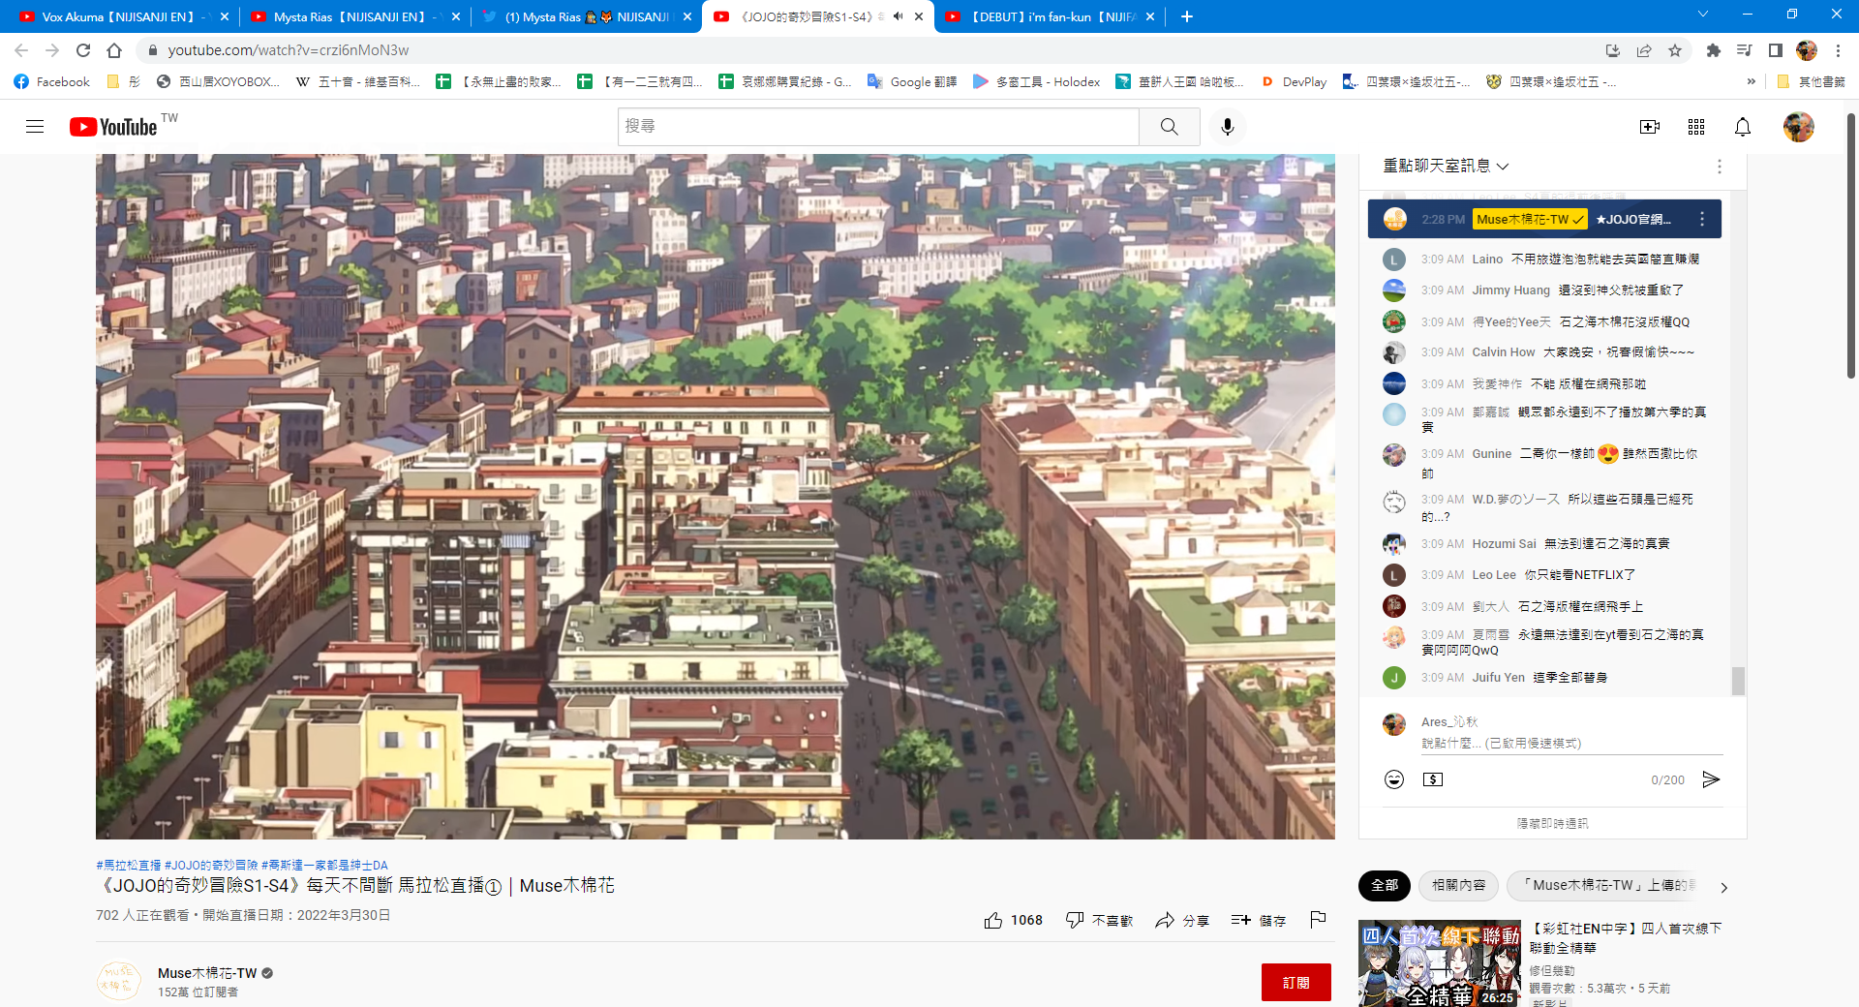
Task: Click the pinned Muse木棉花-TW message
Action: pyautogui.click(x=1544, y=220)
